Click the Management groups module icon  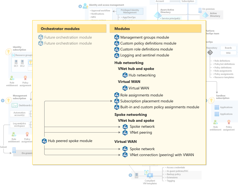[117, 37]
